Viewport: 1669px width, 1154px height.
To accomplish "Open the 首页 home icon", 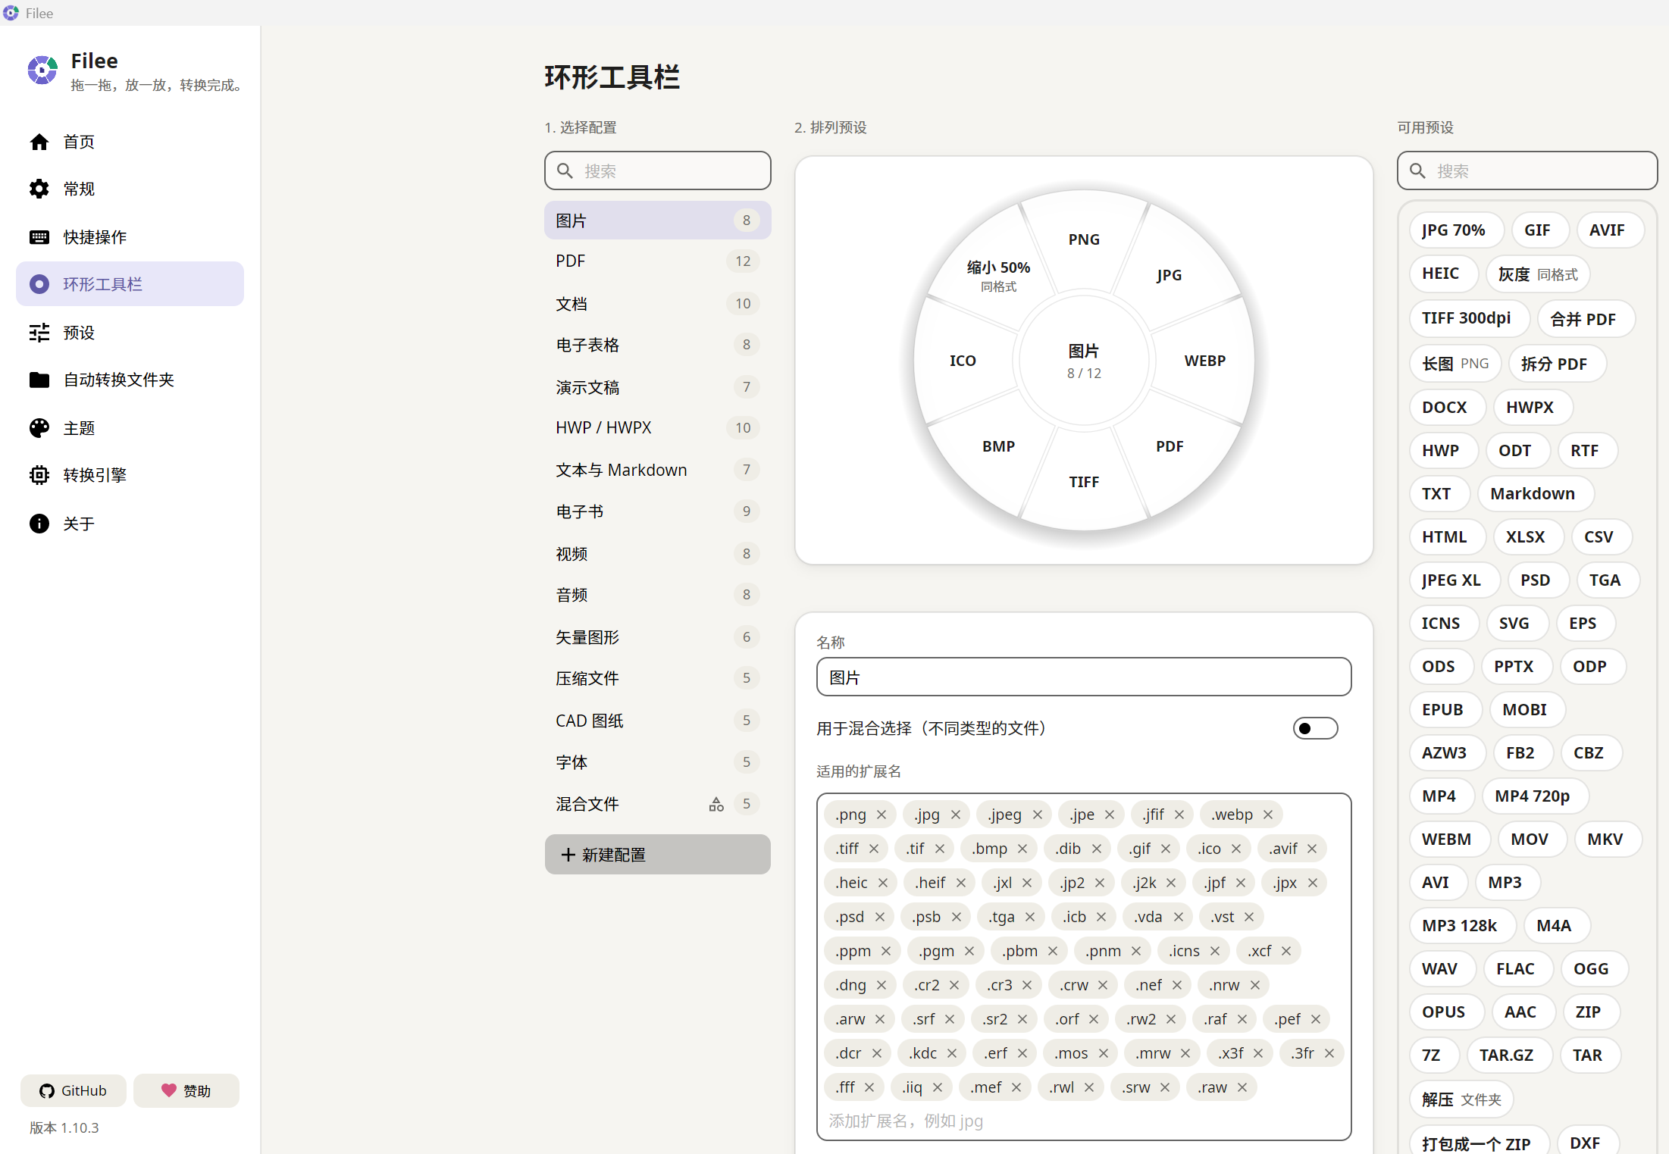I will pyautogui.click(x=39, y=142).
